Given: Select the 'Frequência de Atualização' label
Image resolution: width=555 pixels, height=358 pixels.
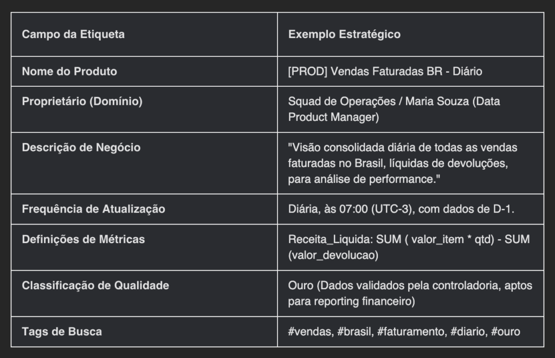Looking at the screenshot, I should [x=93, y=209].
